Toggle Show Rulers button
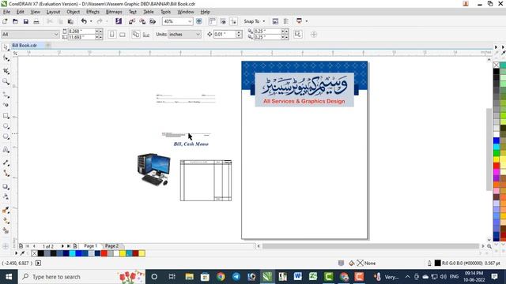This screenshot has height=284, width=506. point(213,21)
